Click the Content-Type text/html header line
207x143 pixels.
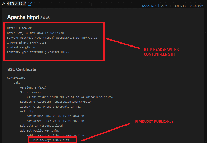[38, 52]
